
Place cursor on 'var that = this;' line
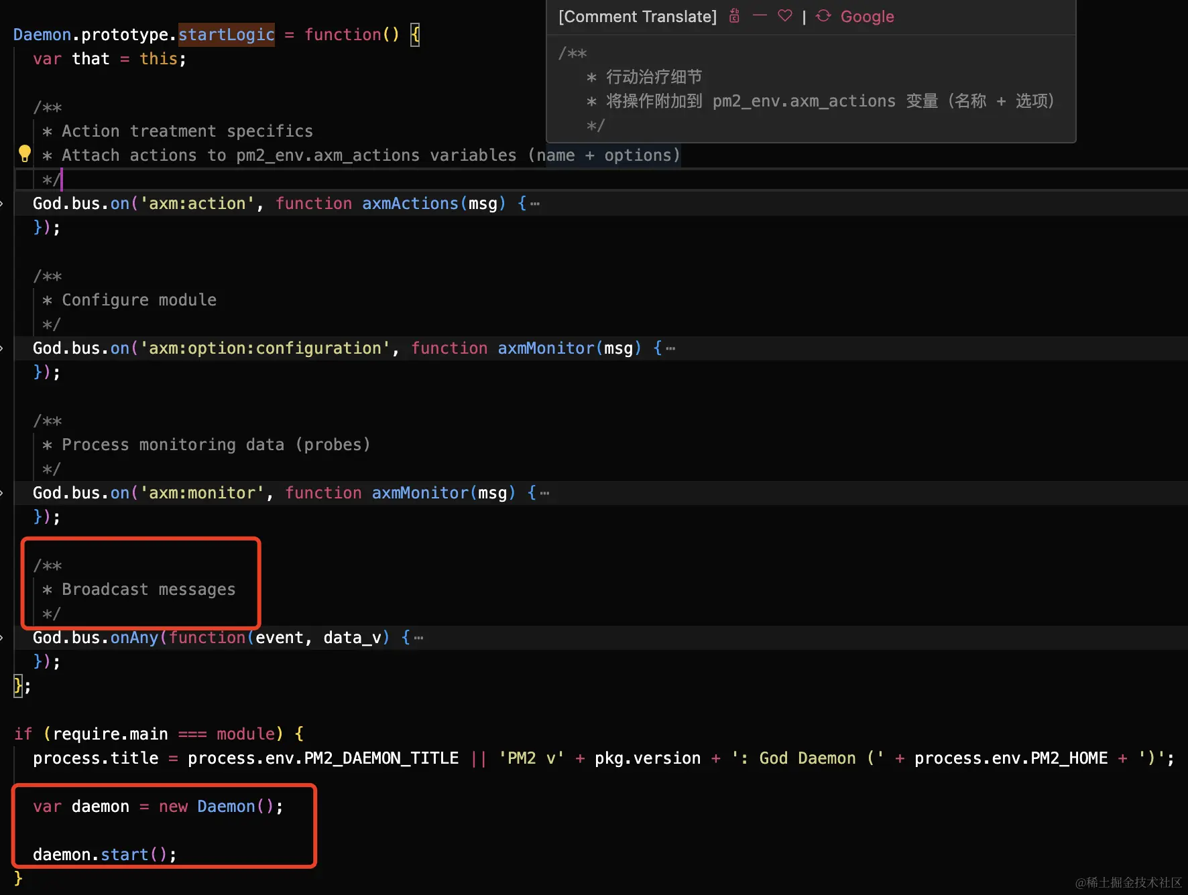(x=109, y=59)
